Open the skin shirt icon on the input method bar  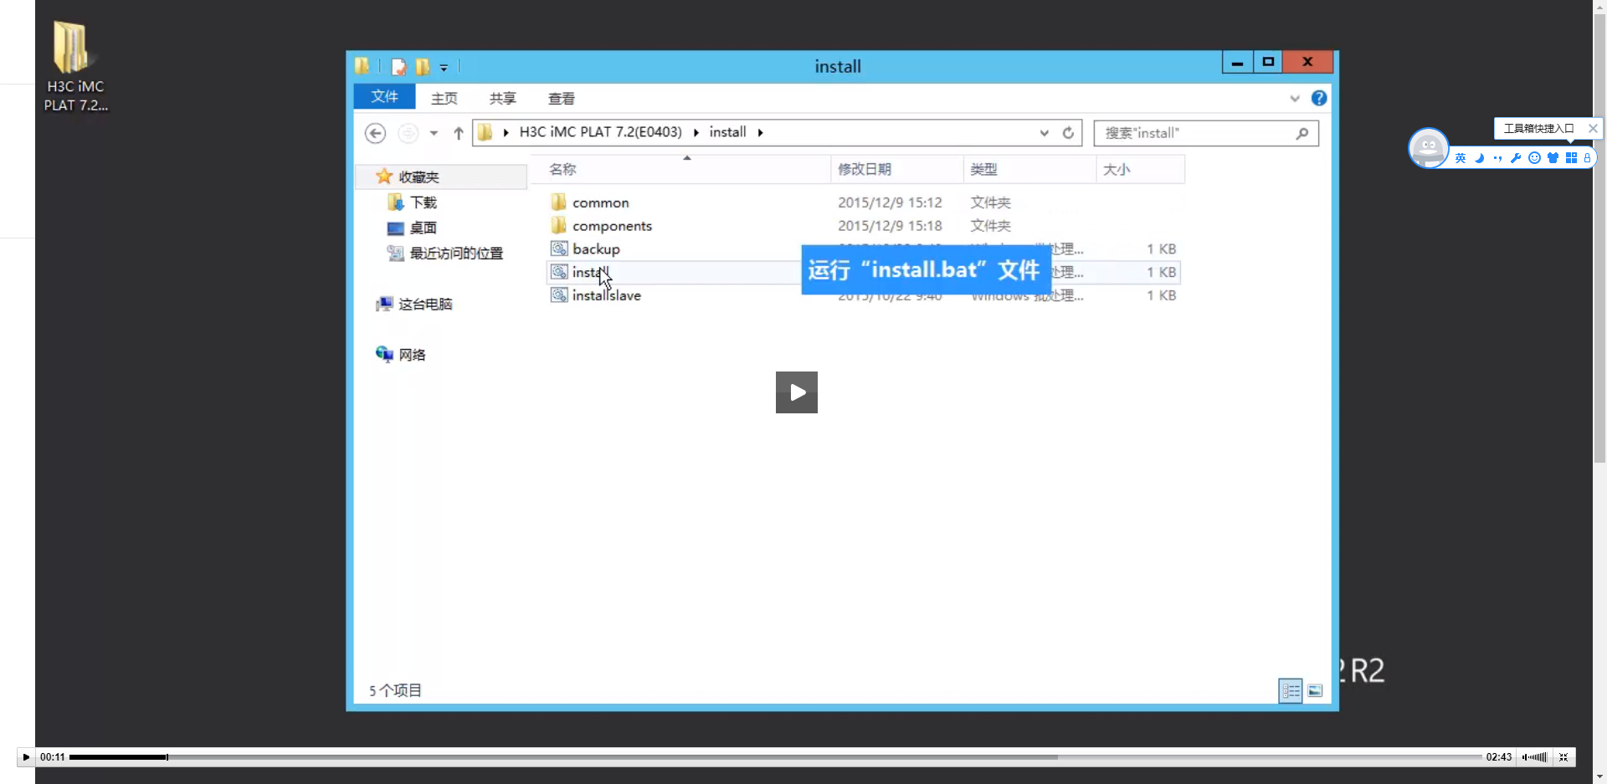tap(1553, 158)
